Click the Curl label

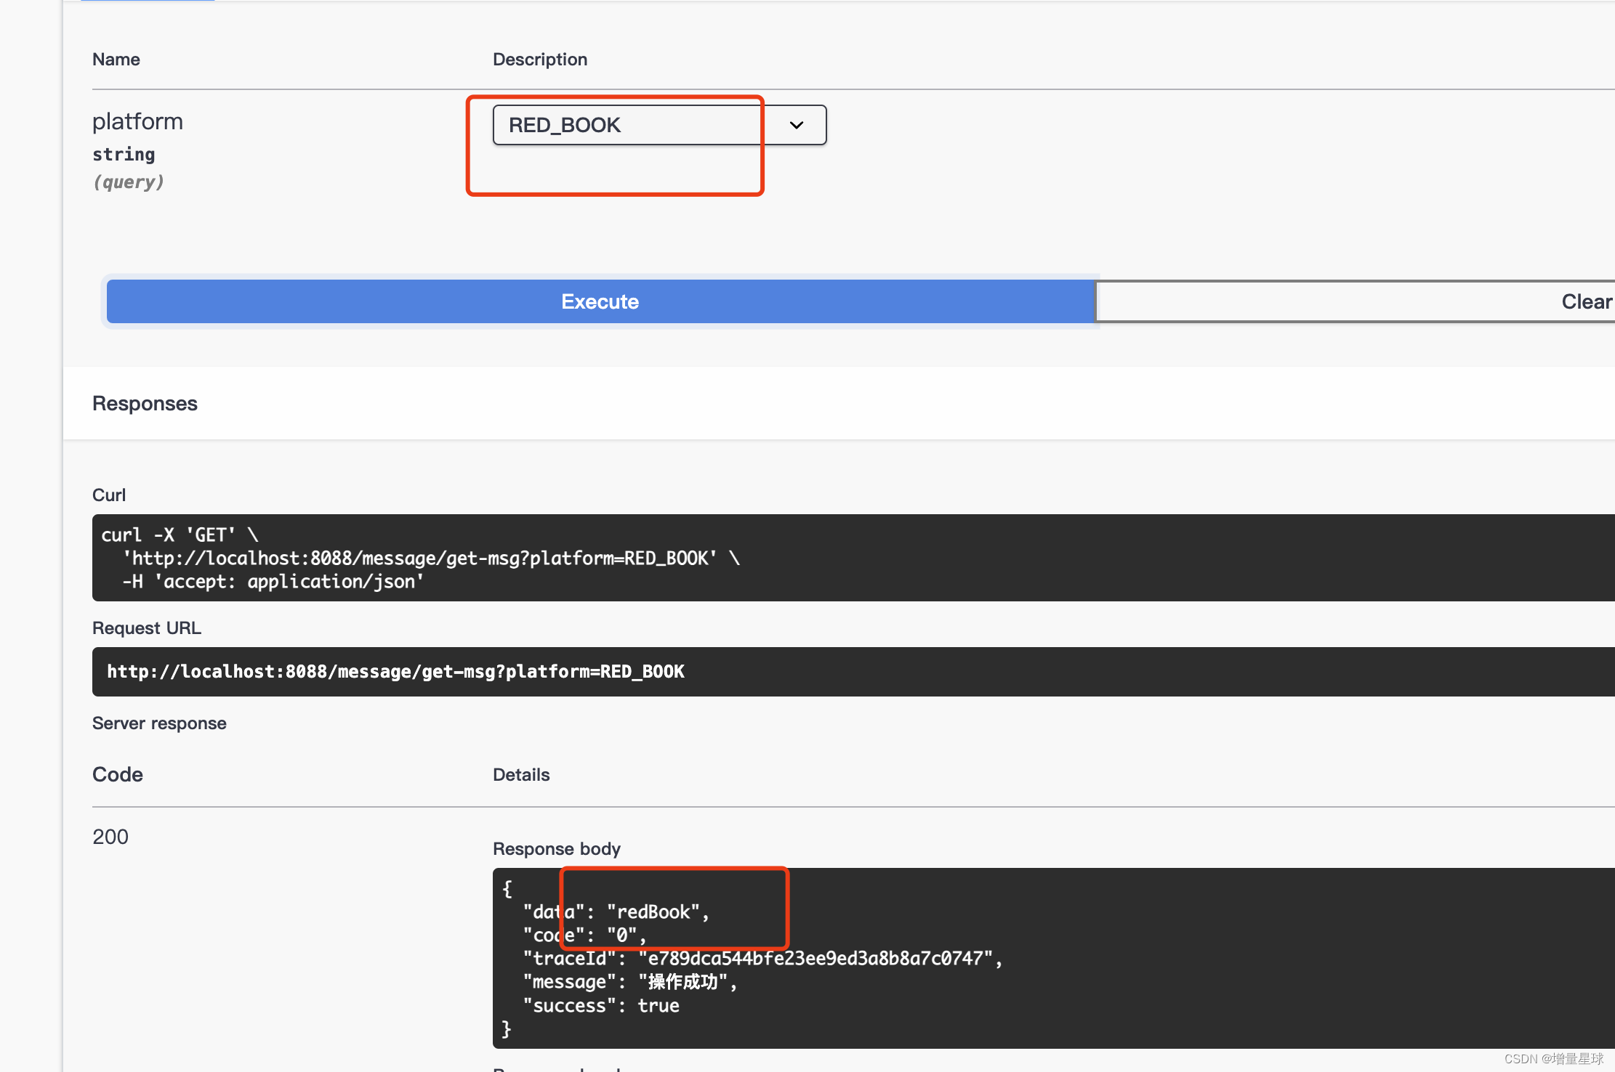point(109,495)
